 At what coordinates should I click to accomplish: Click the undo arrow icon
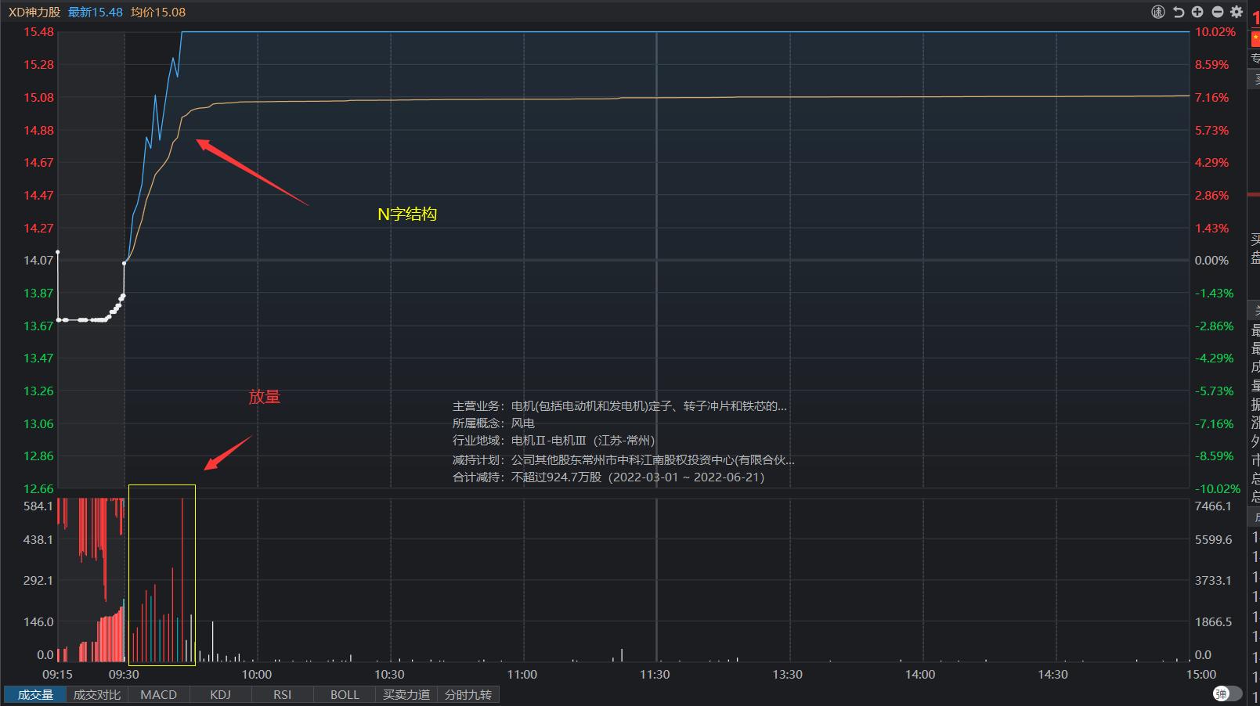click(1178, 12)
